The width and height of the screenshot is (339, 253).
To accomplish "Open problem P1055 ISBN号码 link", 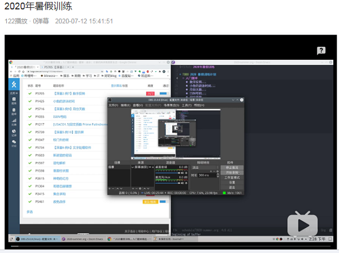I will 60,117.
